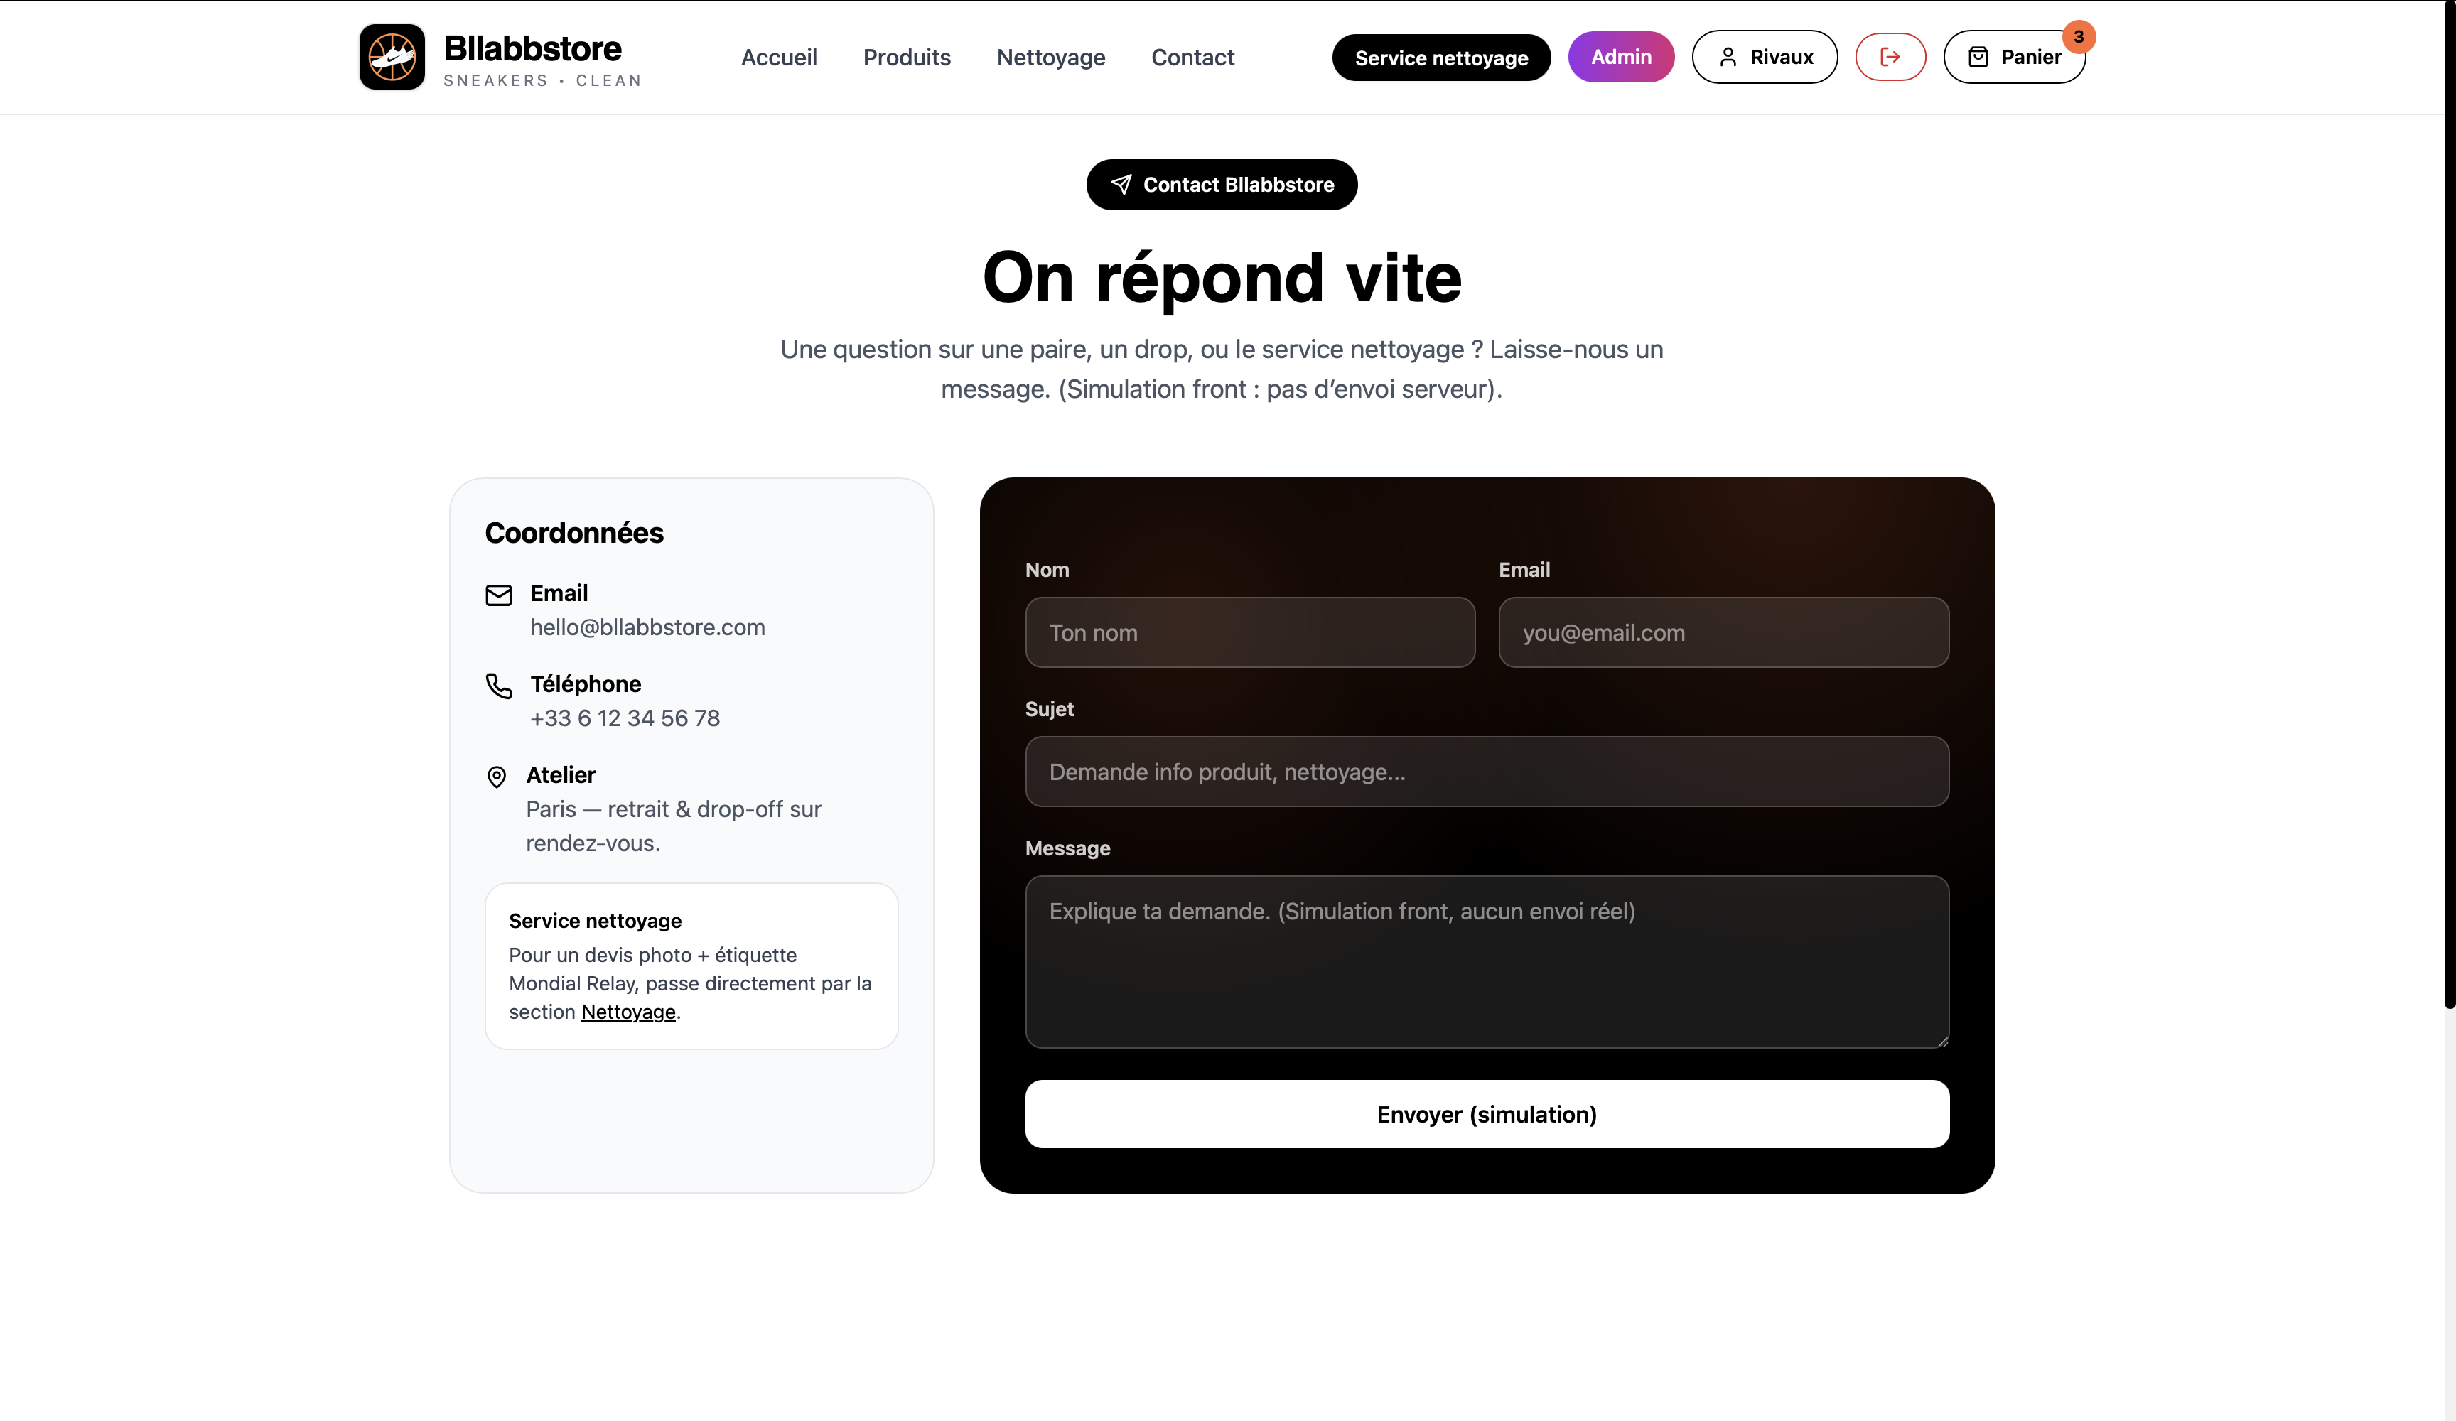The width and height of the screenshot is (2456, 1421).
Task: Open the Admin button
Action: click(1621, 57)
